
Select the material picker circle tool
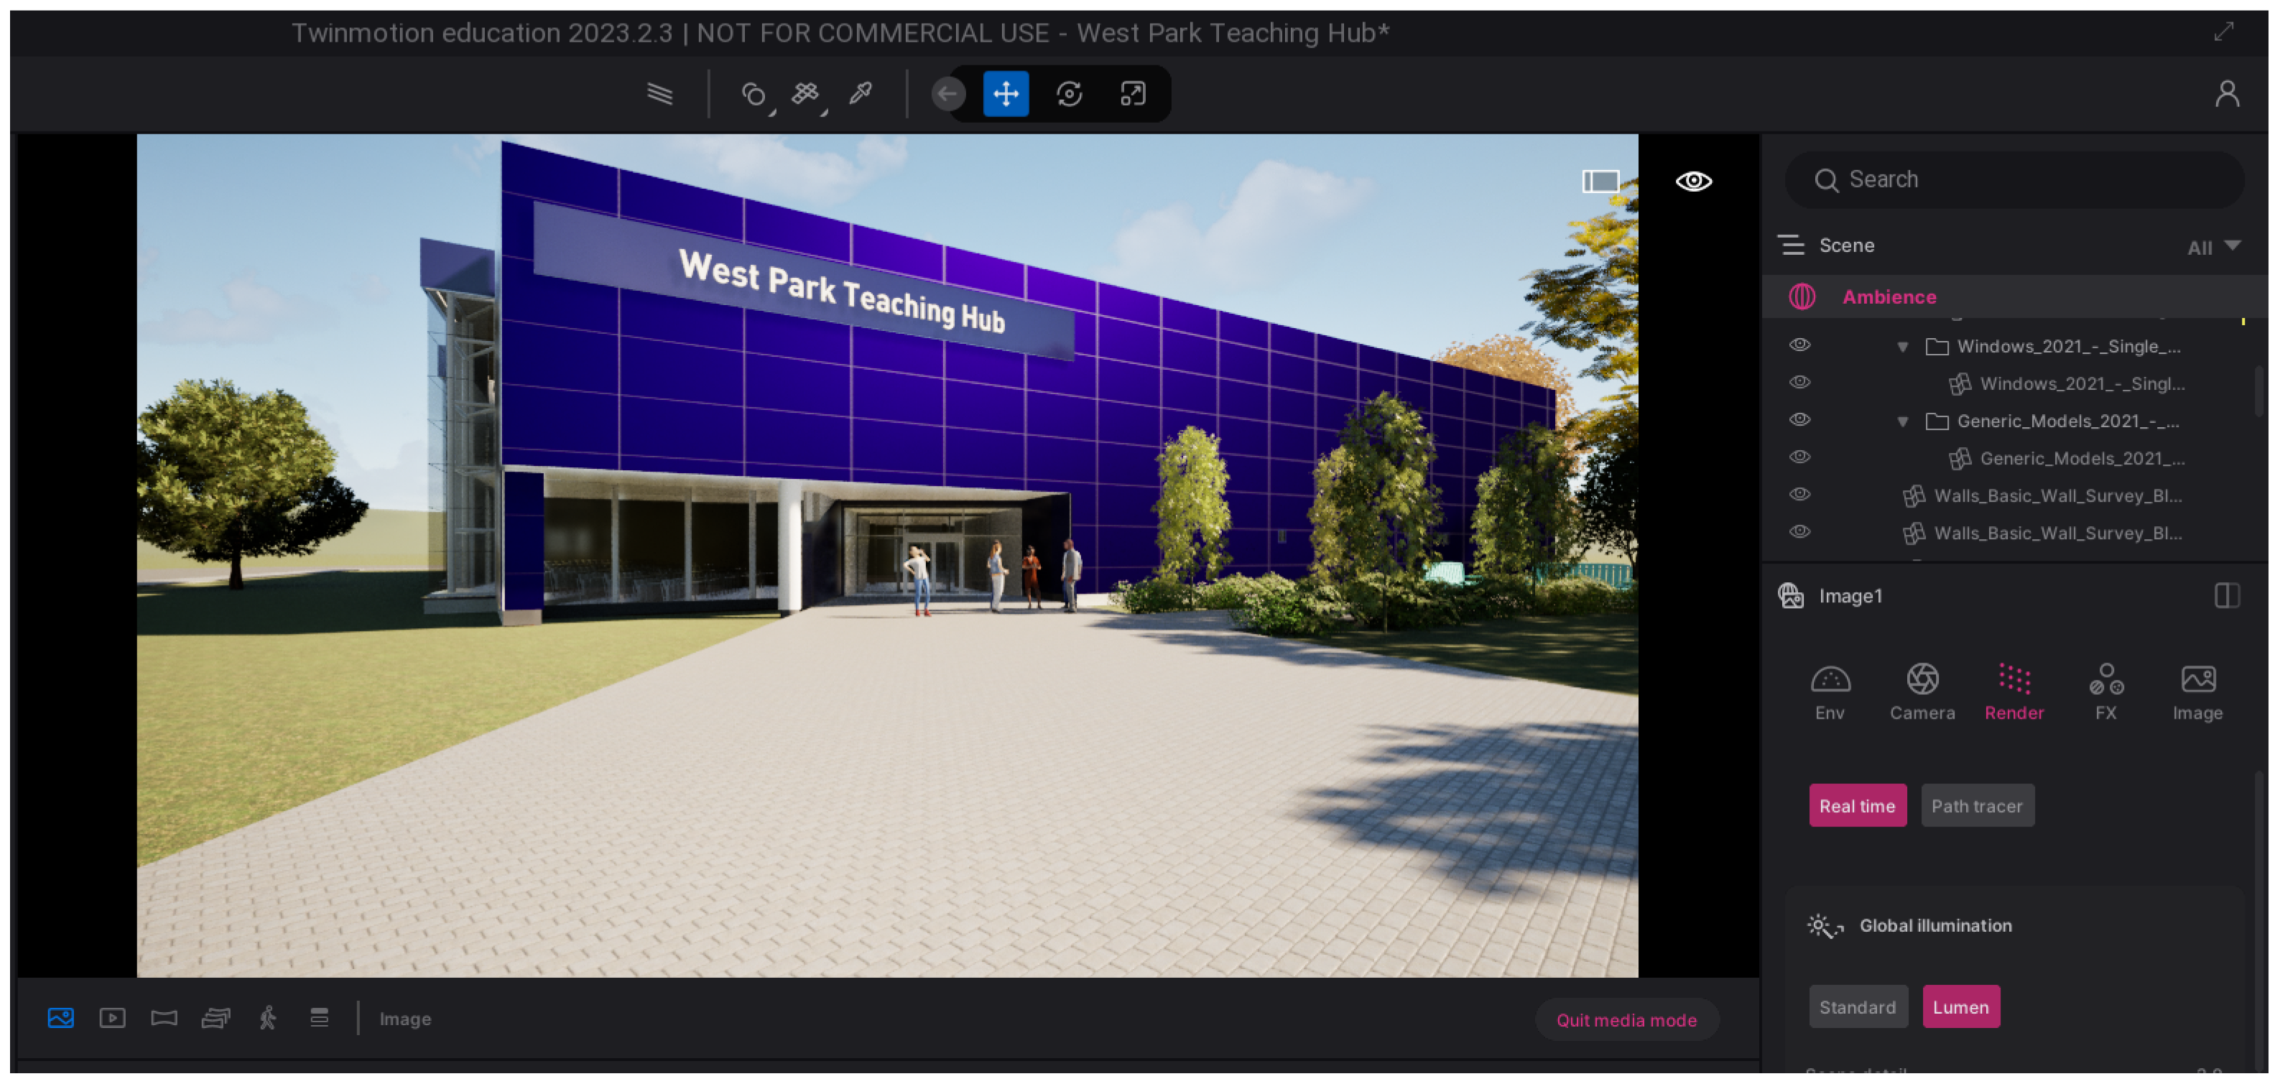pyautogui.click(x=754, y=94)
